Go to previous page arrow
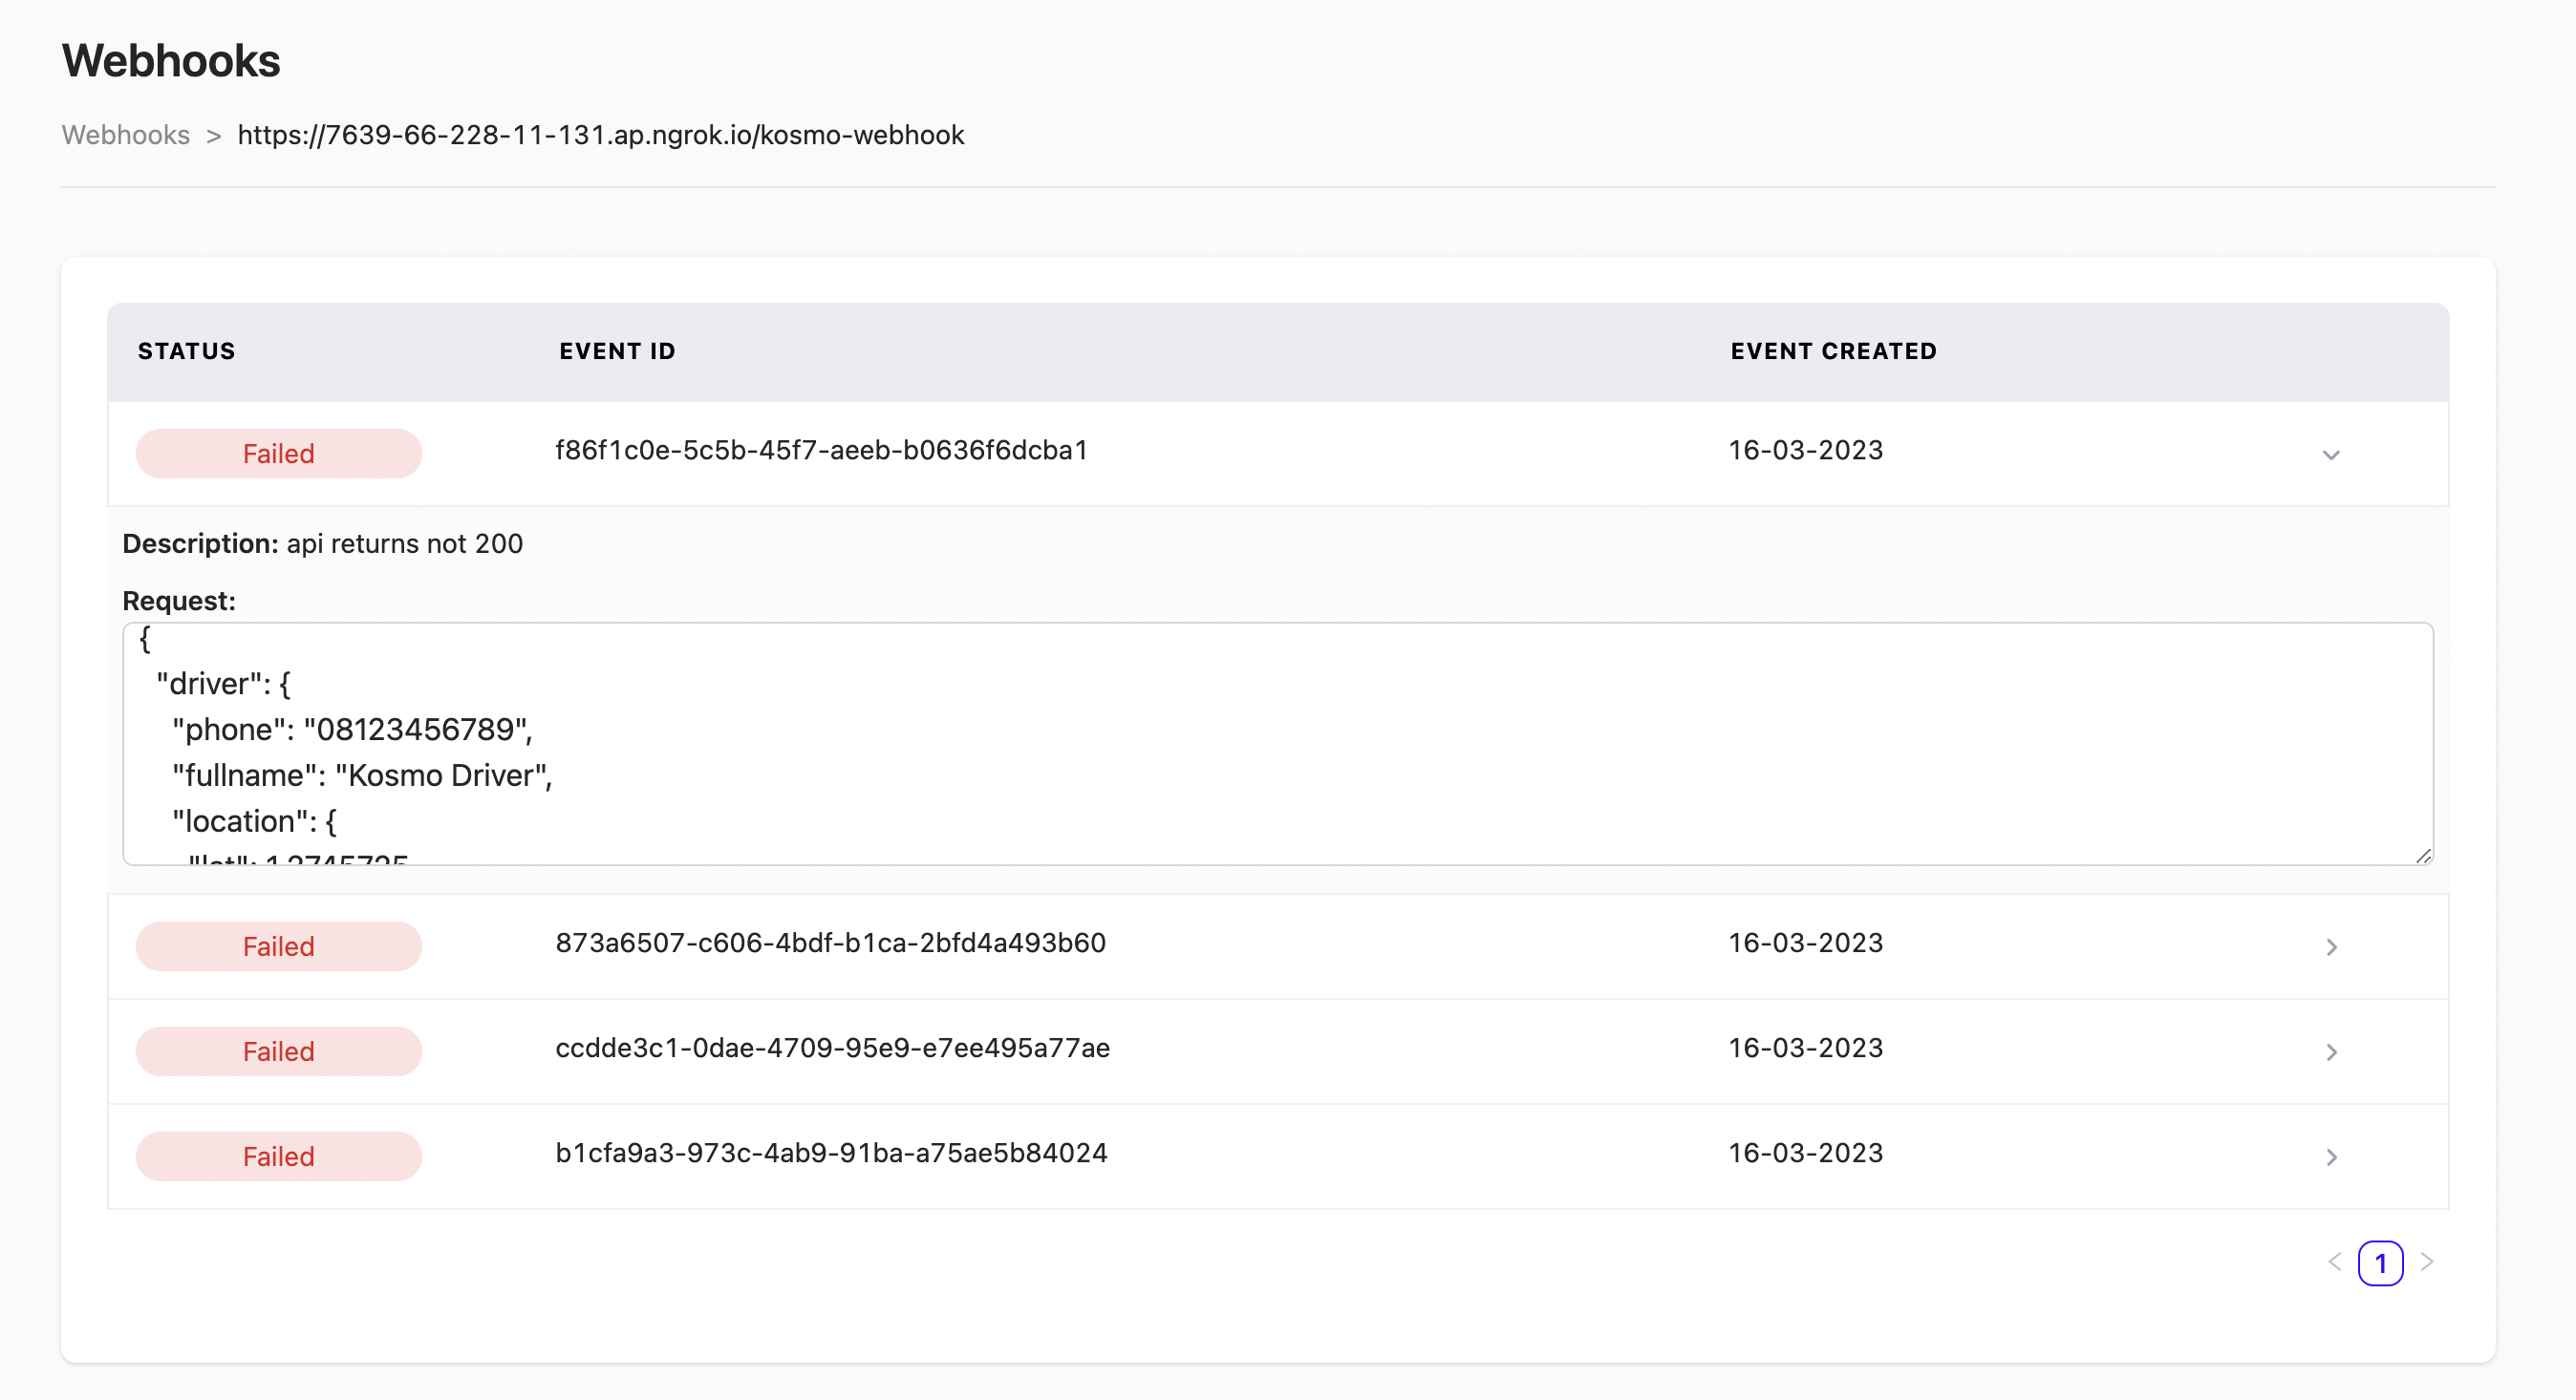 pyautogui.click(x=2335, y=1262)
